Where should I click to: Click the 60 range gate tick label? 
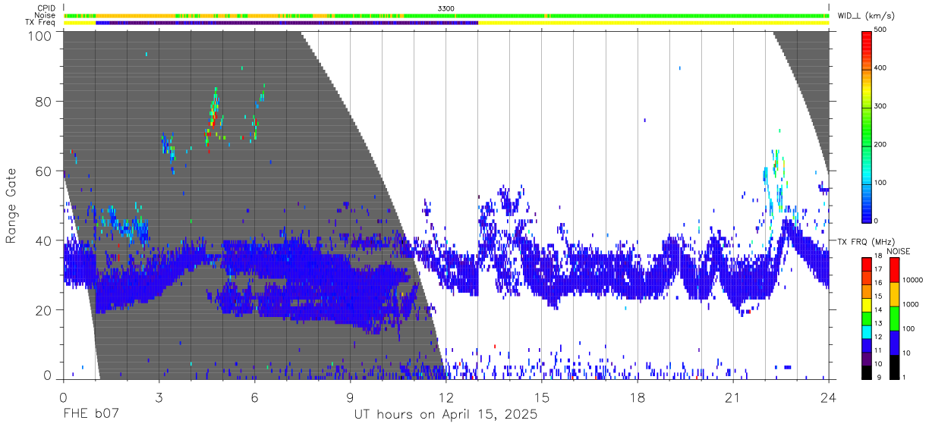tap(43, 171)
